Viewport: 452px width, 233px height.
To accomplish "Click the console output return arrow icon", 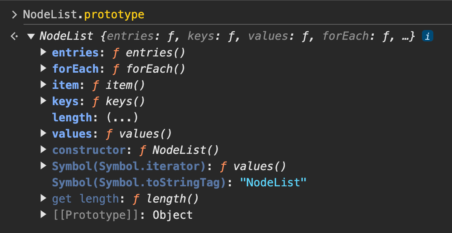I will [15, 37].
